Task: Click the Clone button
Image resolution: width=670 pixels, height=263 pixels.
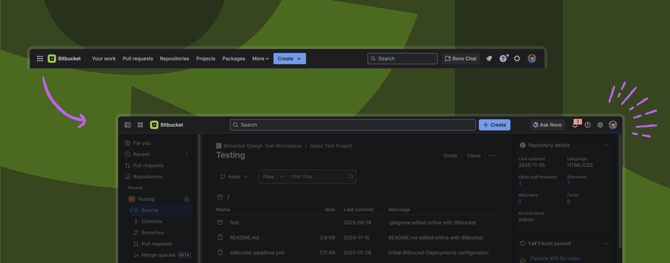Action: pyautogui.click(x=474, y=155)
